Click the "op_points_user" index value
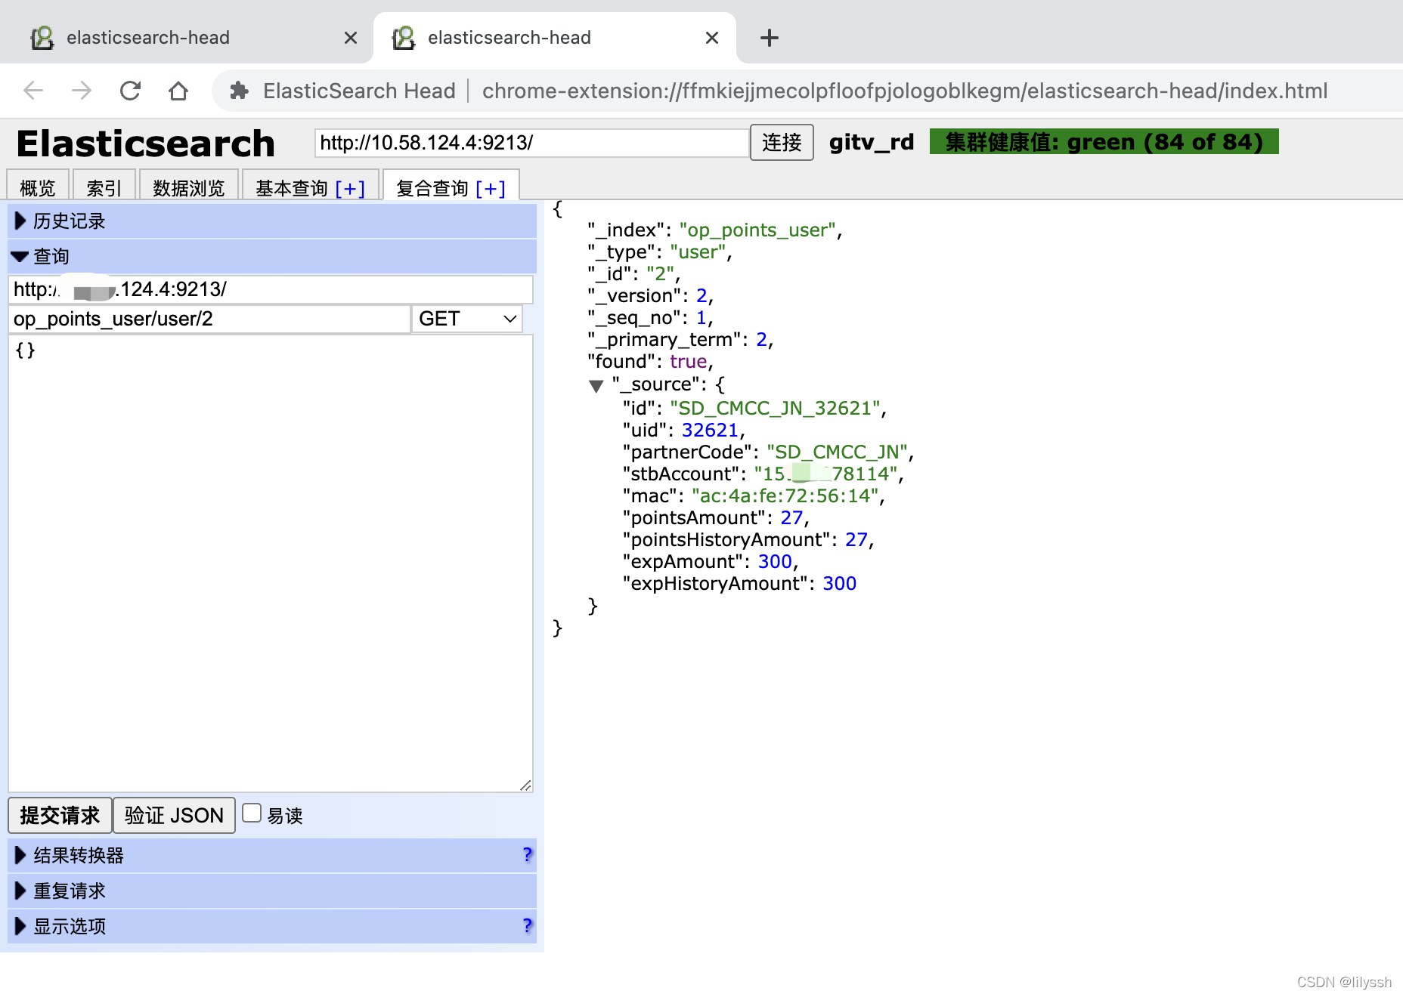Screen dimensions: 1403x997 (757, 230)
